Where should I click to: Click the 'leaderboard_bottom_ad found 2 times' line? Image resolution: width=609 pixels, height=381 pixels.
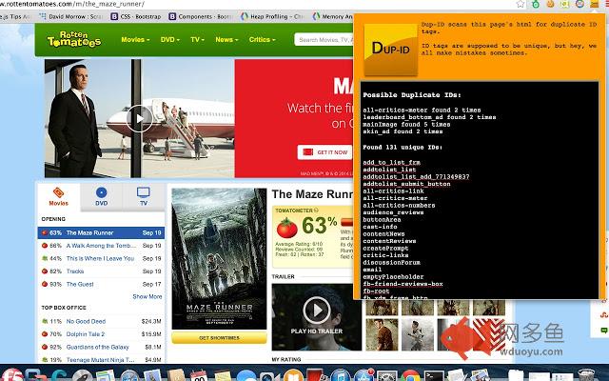click(x=429, y=117)
